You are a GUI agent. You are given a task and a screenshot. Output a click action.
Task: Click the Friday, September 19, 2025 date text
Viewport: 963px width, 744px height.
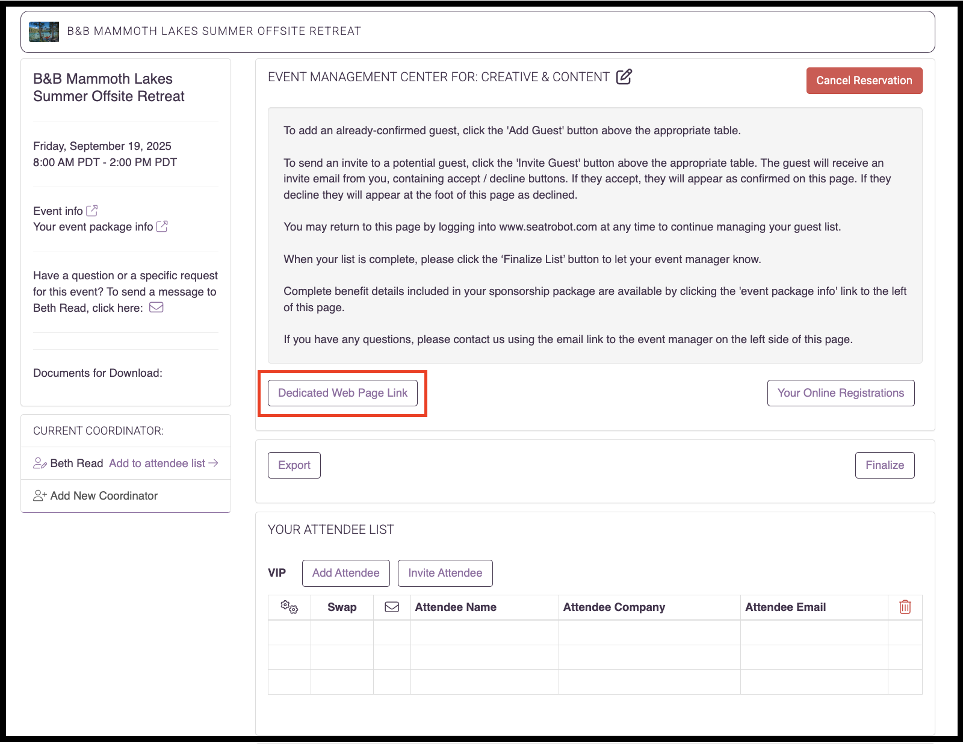[x=102, y=146]
